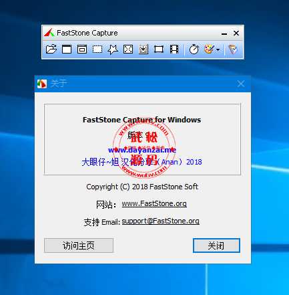Image resolution: width=289 pixels, height=295 pixels.
Task: Start Screen Recorder film icon
Action: tap(174, 49)
